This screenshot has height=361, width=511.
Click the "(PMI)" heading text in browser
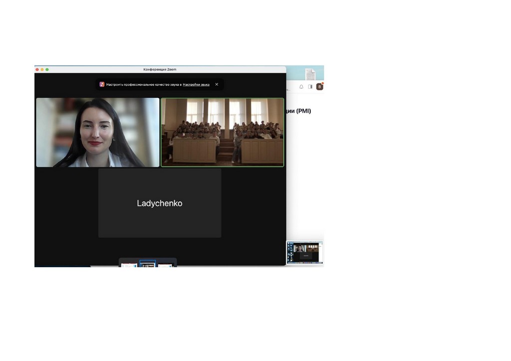coord(303,111)
